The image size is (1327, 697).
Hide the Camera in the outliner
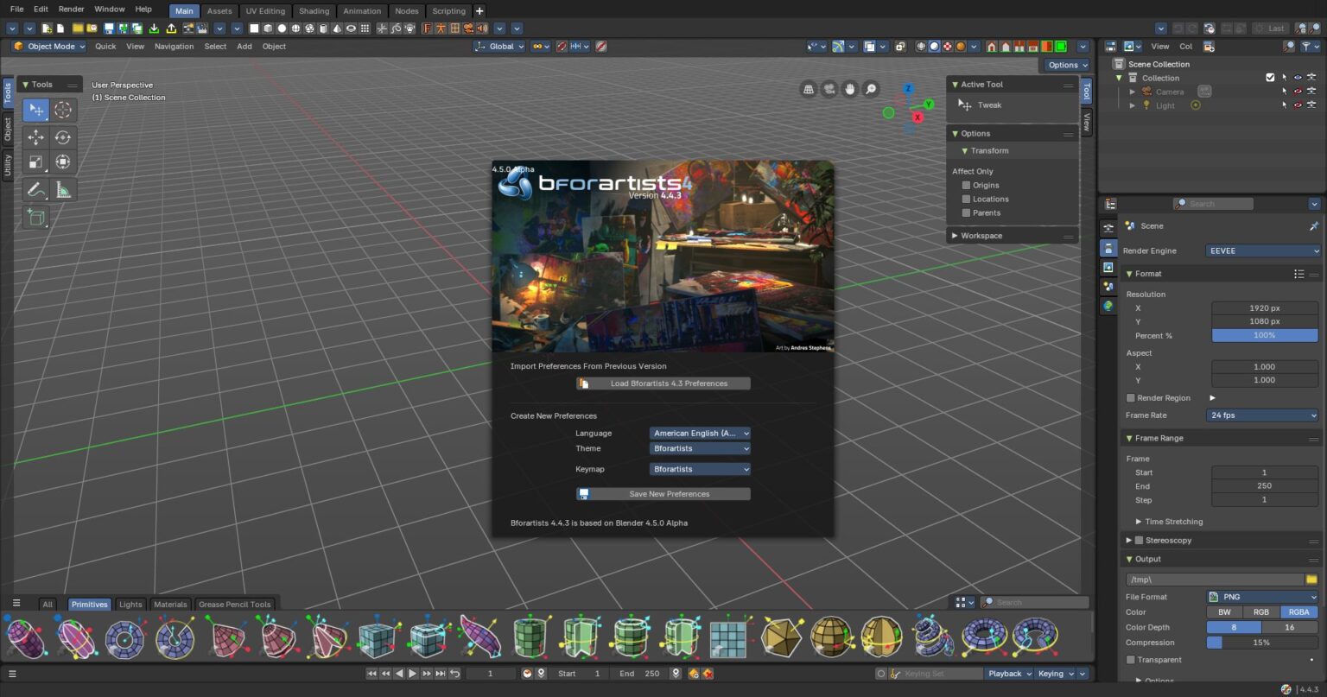1298,91
